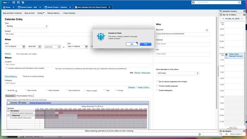Image resolution: width=247 pixels, height=139 pixels.
Task: Click Check Calendar
Action: pos(69,13)
